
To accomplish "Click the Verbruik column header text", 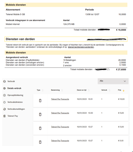I will point(104,90).
